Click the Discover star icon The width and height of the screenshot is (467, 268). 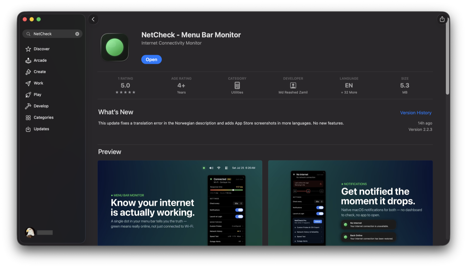[28, 49]
